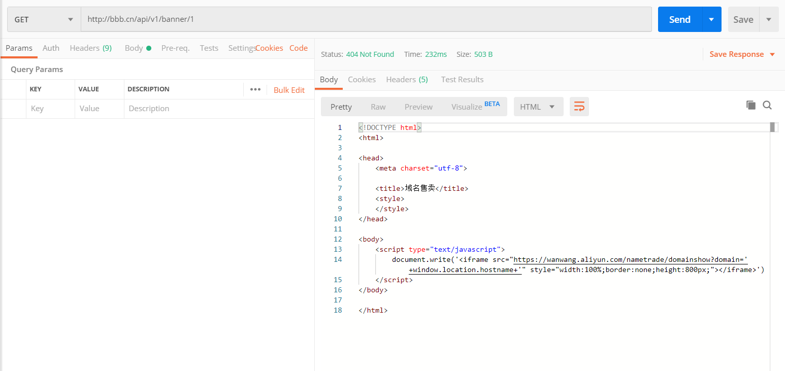Click the <!DOCTYPE html> line in response
785x371 pixels.
pos(390,127)
